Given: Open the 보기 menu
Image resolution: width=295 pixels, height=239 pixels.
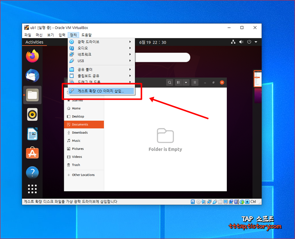Looking at the screenshot, I should click(51, 35).
